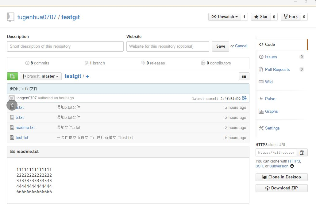Click the green compare and review button

point(13,76)
